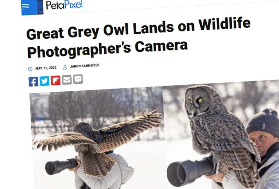Open the right photo of the perched owl
279x189 pixels.
(x=221, y=135)
